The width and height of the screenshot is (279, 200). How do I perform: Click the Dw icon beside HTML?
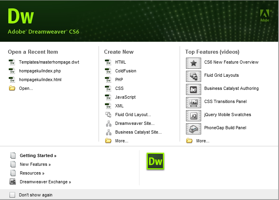tap(108, 62)
